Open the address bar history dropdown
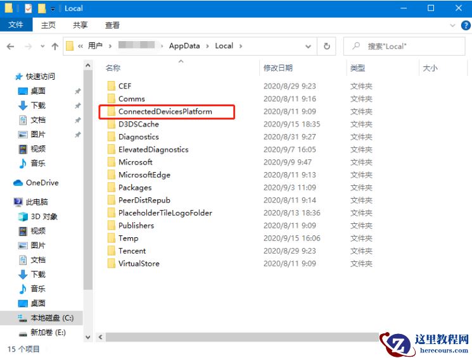Viewport: 472px width, 358px height. (308, 46)
